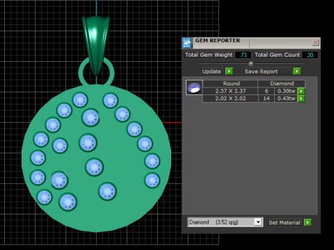
Task: Select the 2.02 X 2.02 size cell
Action: (x=230, y=99)
